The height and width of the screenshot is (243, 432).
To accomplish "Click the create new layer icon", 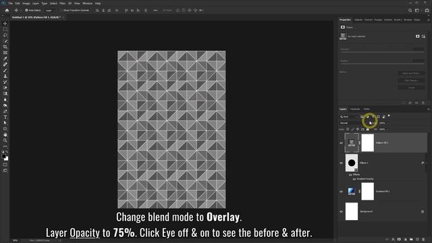I will click(417, 240).
